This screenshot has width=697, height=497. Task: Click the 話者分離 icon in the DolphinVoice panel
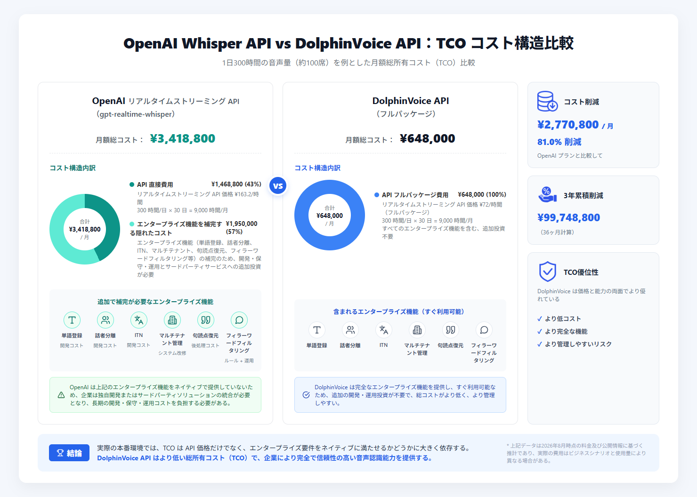350,330
